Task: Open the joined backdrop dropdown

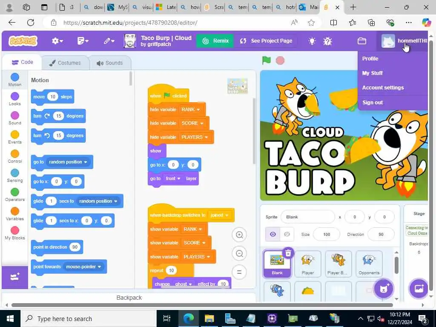Action: 220,215
